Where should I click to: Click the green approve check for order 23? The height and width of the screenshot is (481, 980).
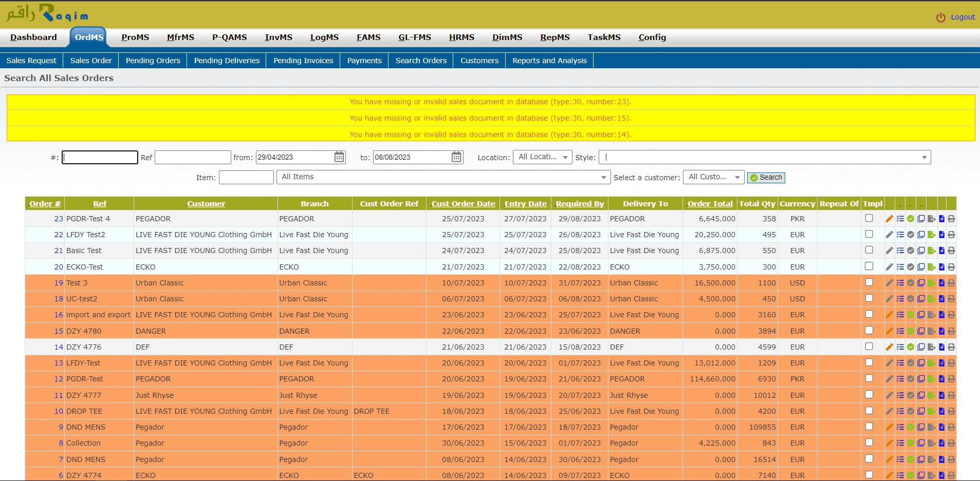910,219
